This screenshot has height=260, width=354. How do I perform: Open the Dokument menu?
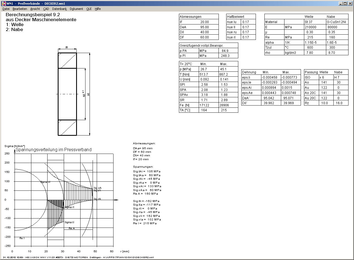tap(76, 9)
